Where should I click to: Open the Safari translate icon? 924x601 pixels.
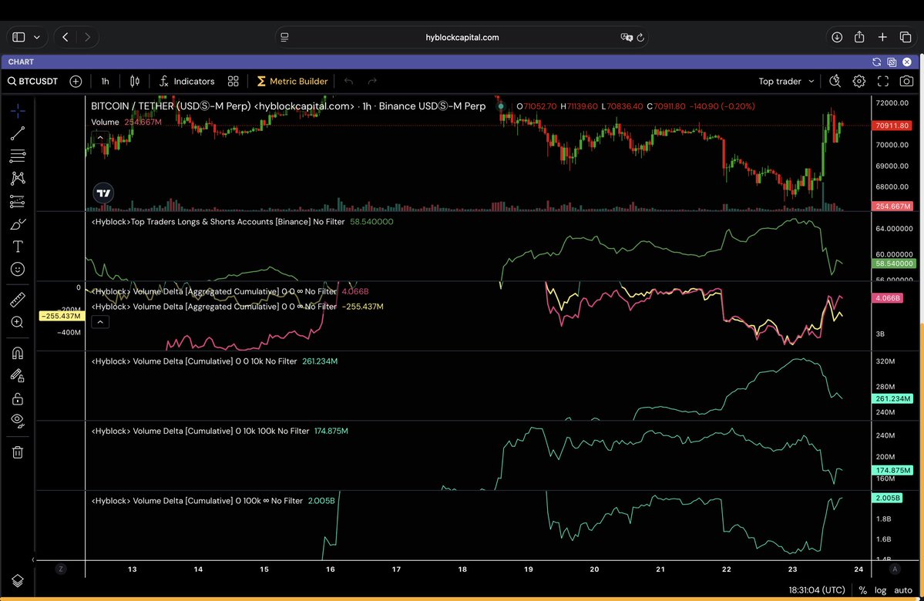tap(627, 37)
